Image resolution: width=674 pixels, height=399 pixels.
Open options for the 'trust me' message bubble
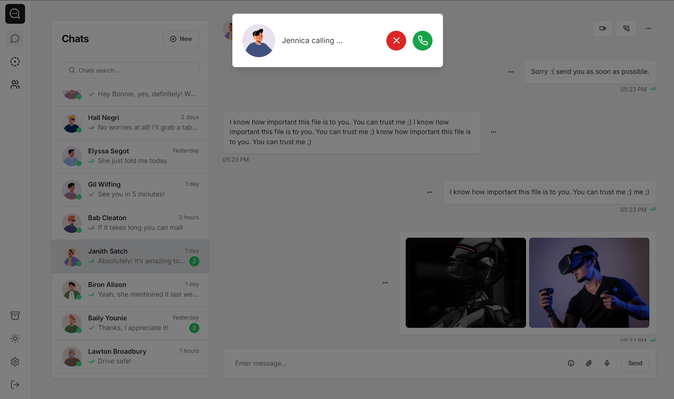pos(494,131)
